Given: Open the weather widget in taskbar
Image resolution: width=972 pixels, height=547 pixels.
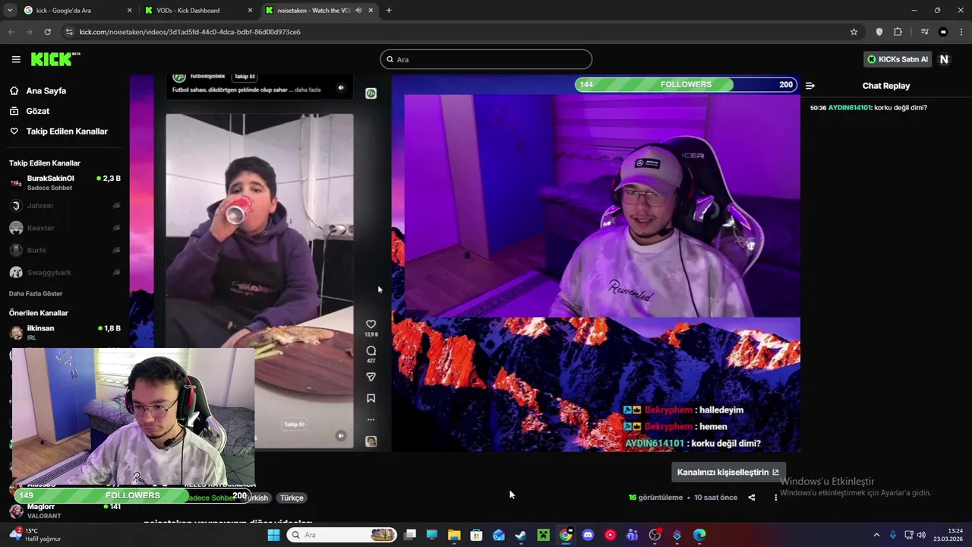Looking at the screenshot, I should [x=35, y=535].
